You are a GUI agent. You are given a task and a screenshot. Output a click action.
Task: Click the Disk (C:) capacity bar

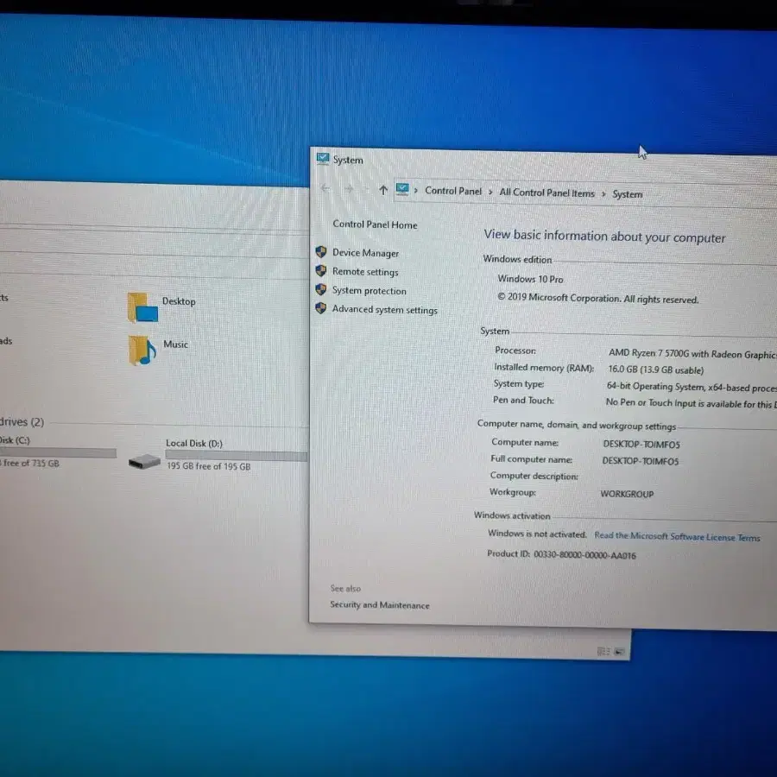(58, 453)
